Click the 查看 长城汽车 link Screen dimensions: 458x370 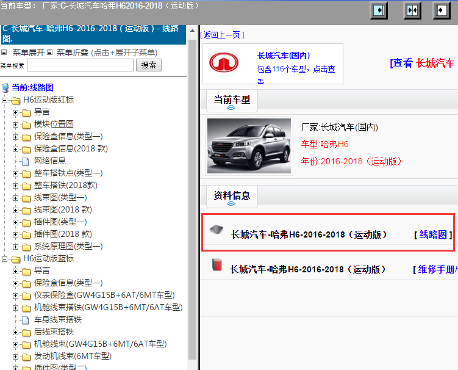(422, 63)
